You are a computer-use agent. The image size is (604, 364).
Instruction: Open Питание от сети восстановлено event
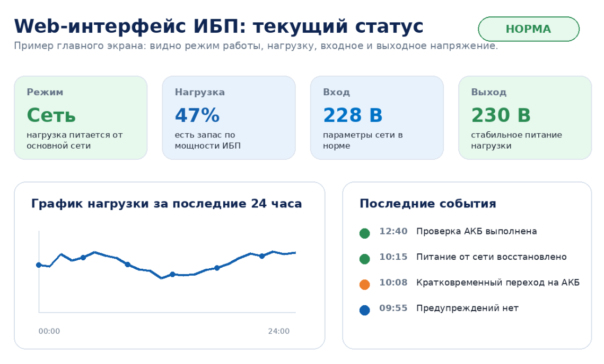click(x=463, y=257)
